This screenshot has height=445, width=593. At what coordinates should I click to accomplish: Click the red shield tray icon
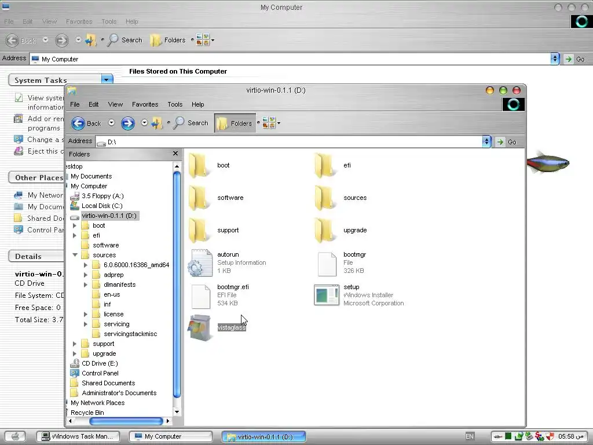coord(550,436)
